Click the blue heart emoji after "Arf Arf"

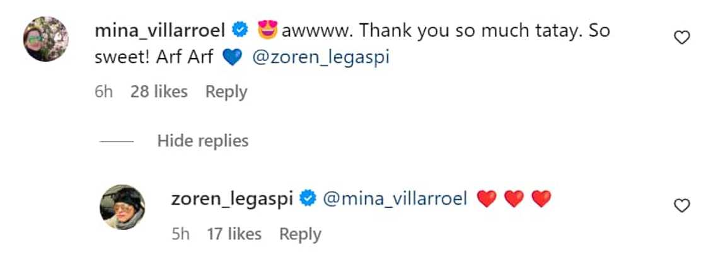tap(233, 58)
